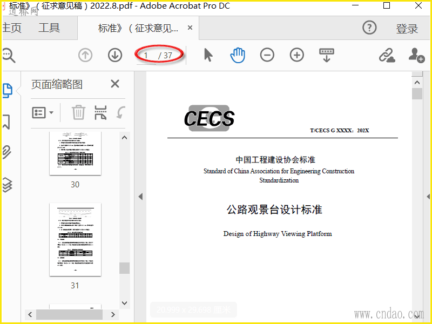Activate the hand pan tool
The height and width of the screenshot is (324, 432).
(238, 55)
